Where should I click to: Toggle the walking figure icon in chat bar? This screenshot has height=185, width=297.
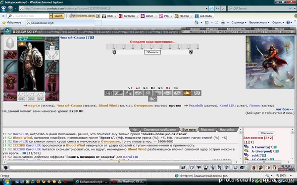coord(213,167)
